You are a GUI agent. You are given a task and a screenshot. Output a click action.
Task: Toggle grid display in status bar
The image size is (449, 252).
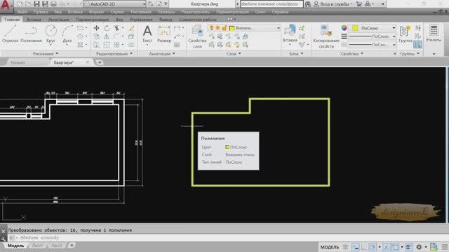point(346,247)
